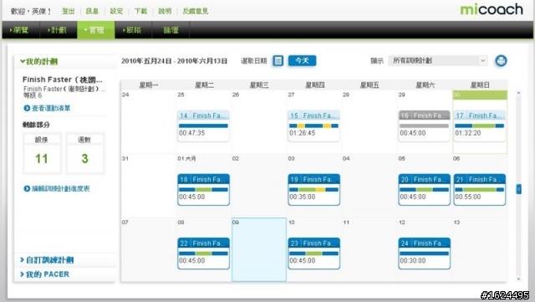Click the arrow icon beside 編輯訓練計劃進度表
This screenshot has height=302, width=535.
tap(27, 188)
